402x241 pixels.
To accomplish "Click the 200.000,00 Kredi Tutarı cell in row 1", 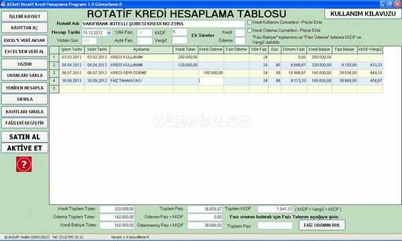I will click(x=186, y=58).
